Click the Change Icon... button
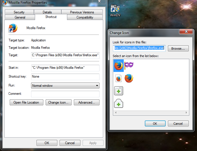This screenshot has width=197, height=151. (x=58, y=102)
